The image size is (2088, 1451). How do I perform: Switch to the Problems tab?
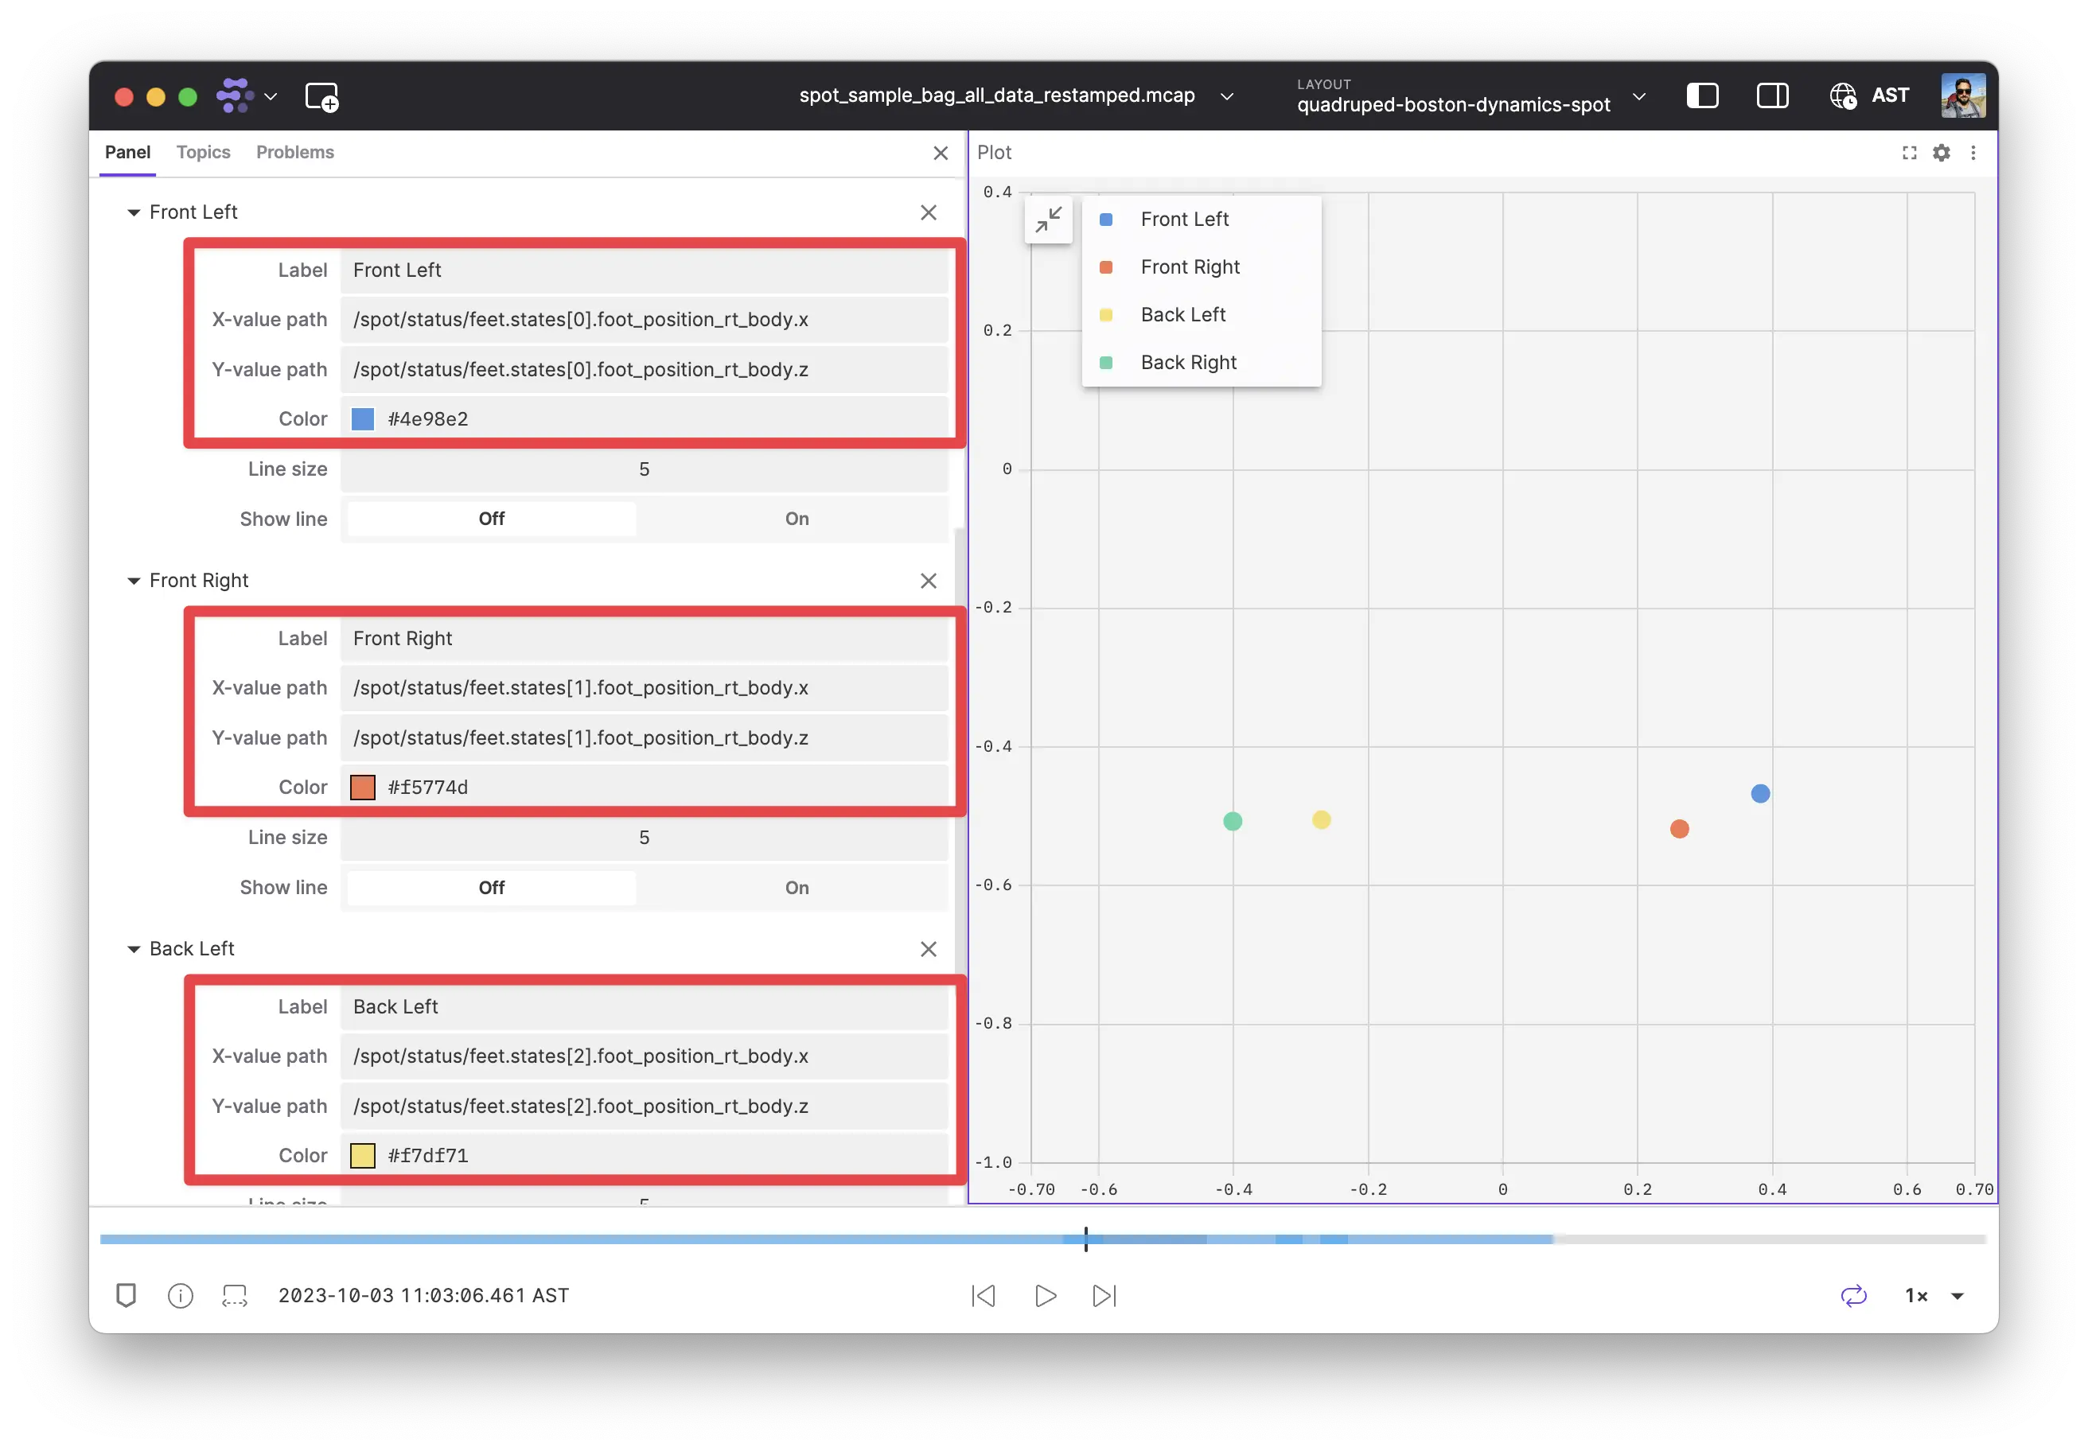pos(294,153)
